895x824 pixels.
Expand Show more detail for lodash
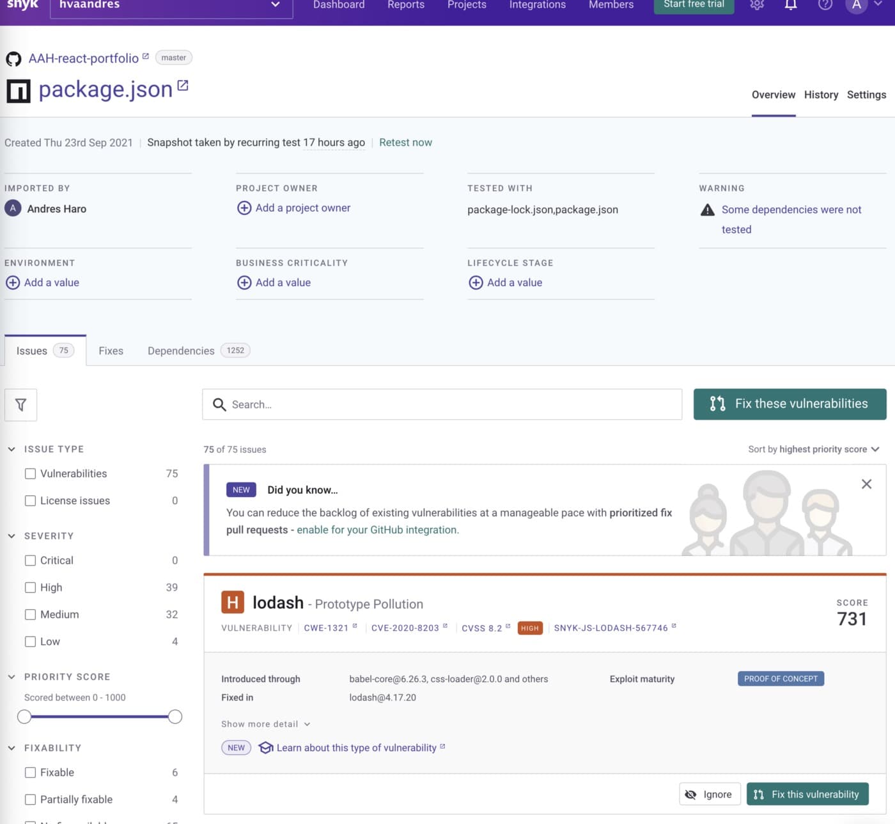(266, 724)
